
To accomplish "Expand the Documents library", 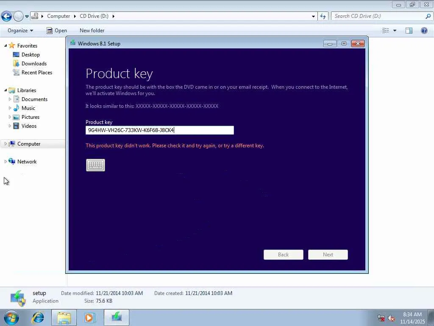I will click(10, 99).
